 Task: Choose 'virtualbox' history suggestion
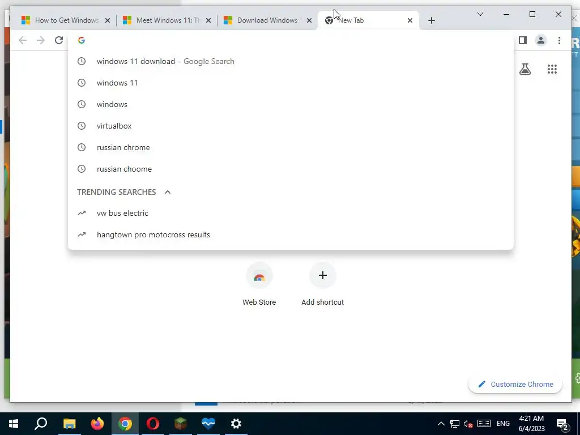[291, 126]
